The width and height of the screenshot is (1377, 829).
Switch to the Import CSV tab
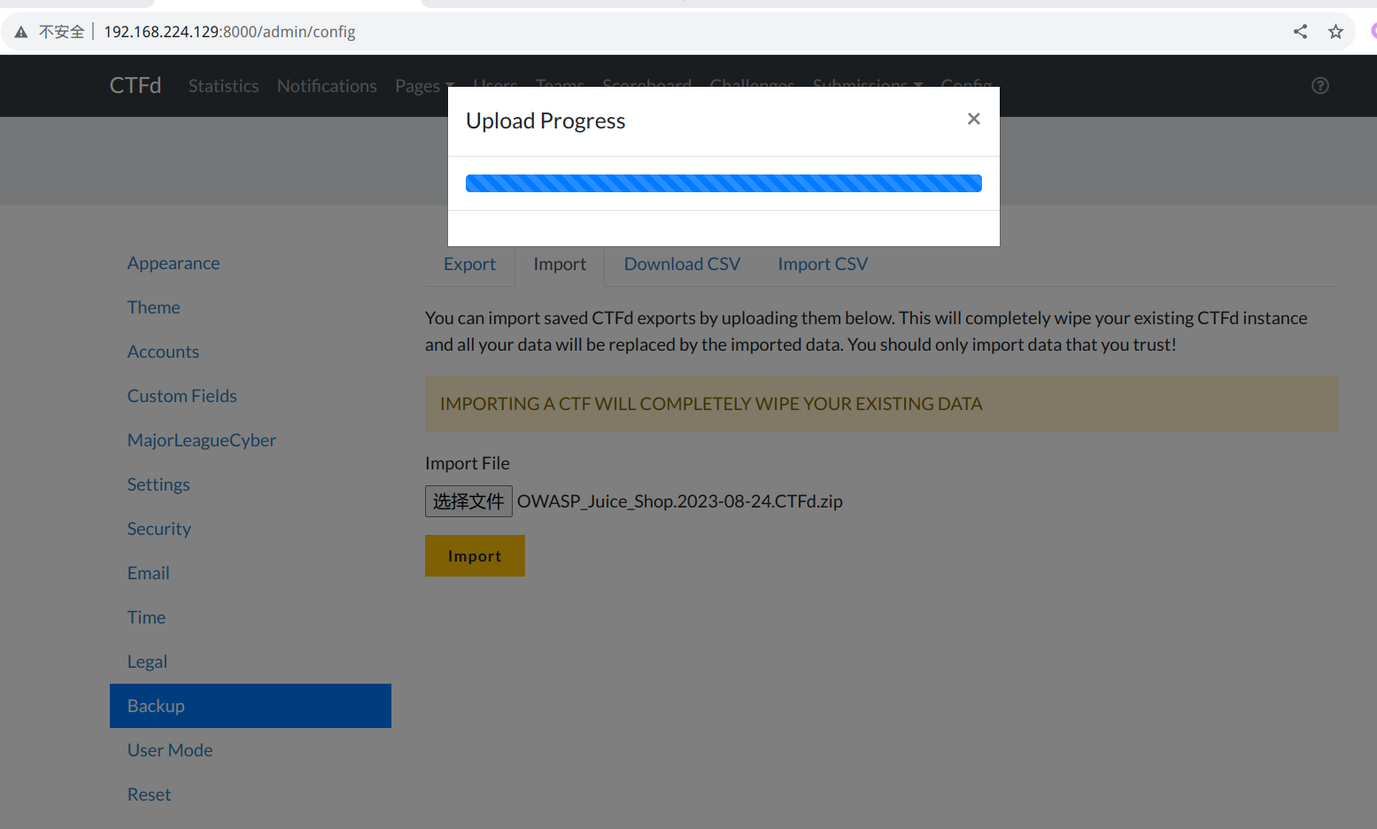(822, 264)
